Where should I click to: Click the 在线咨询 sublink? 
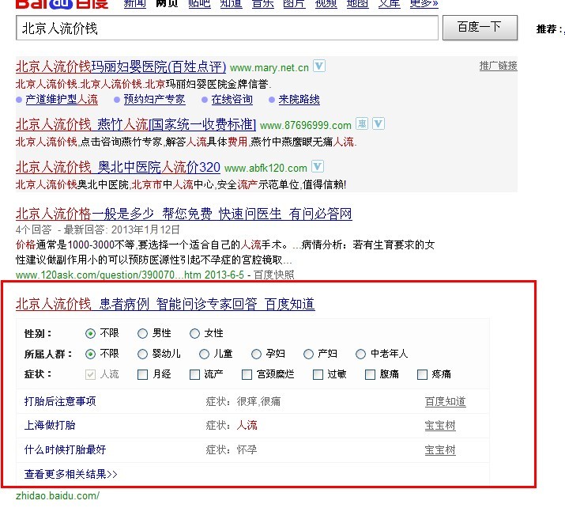point(232,99)
